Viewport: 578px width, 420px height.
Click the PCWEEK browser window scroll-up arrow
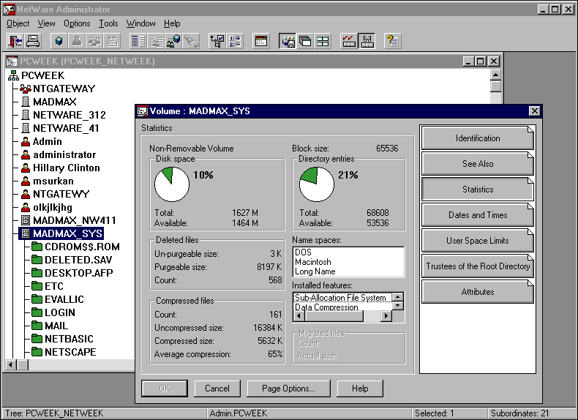click(x=496, y=75)
